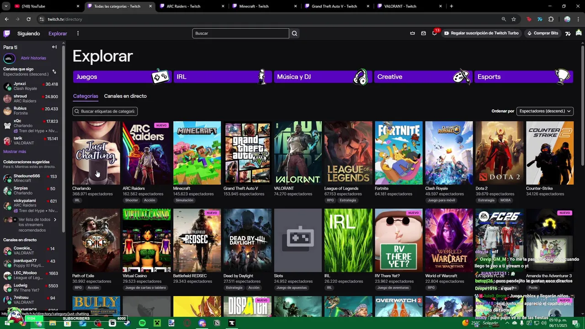The width and height of the screenshot is (585, 329).
Task: Open the 7TV icon in Twitch header
Action: tap(568, 33)
